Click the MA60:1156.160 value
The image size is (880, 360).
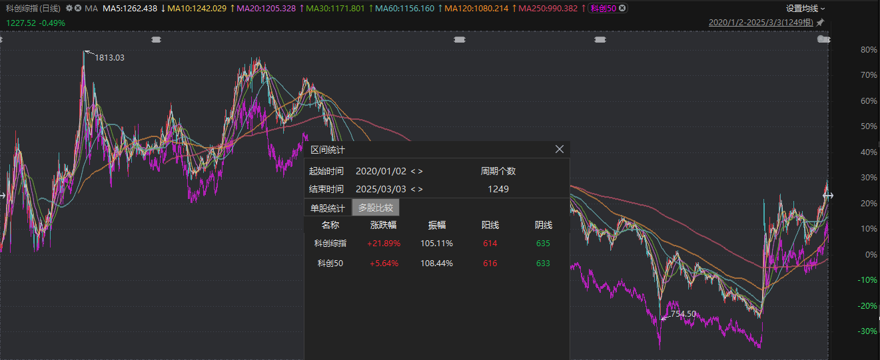404,9
